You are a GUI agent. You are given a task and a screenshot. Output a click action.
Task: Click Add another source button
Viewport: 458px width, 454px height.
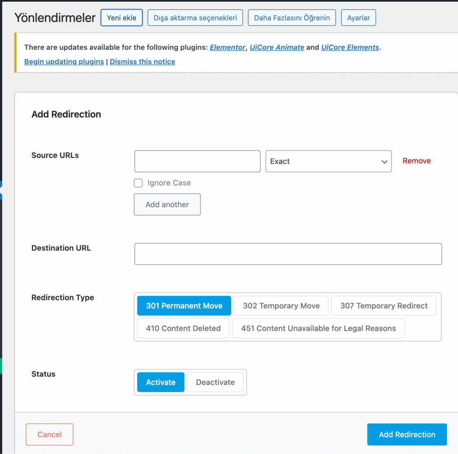click(x=167, y=205)
